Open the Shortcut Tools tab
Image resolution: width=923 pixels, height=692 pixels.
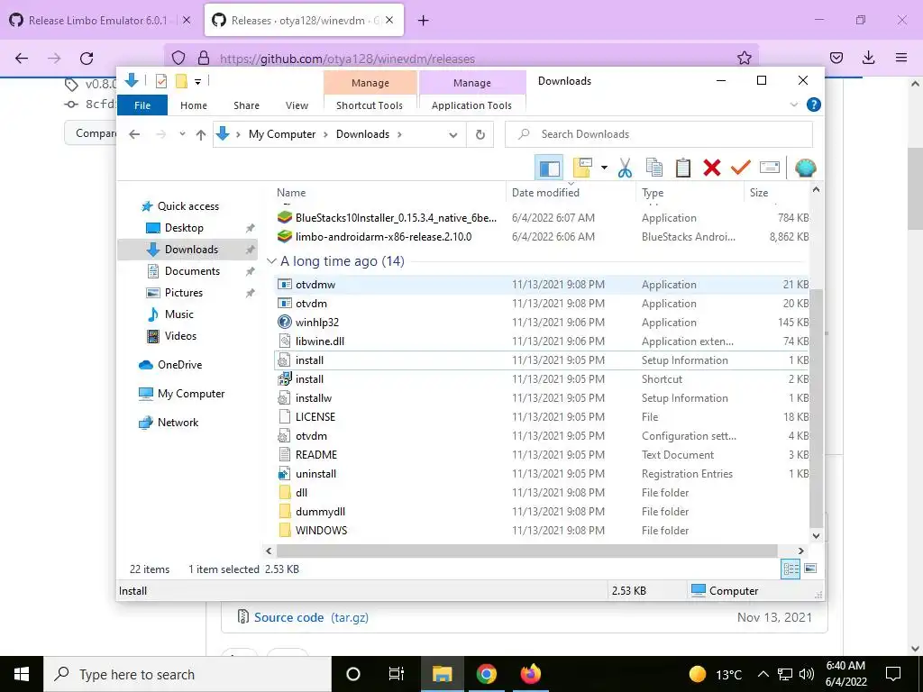click(x=370, y=105)
